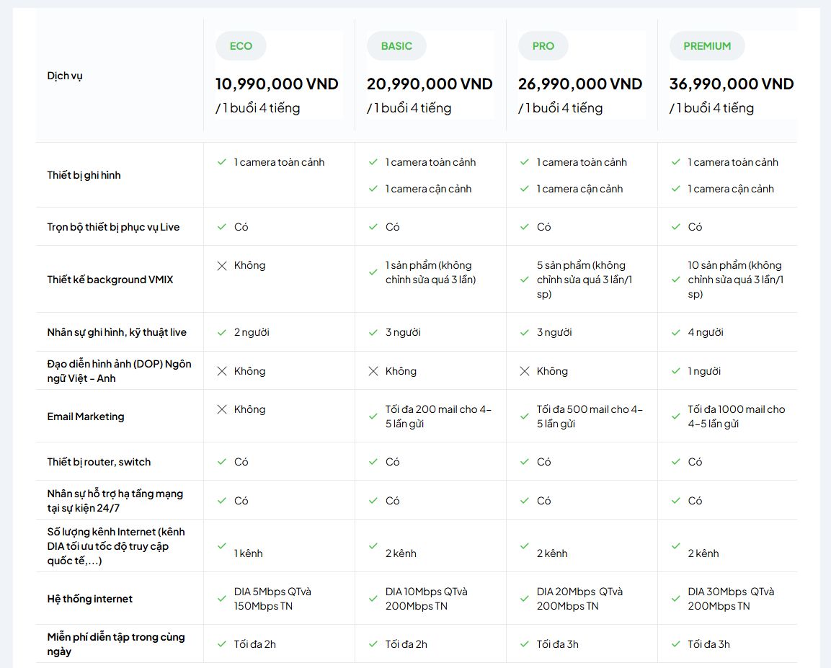Click the checkmark next to "10 sản phẩm"

tap(676, 280)
